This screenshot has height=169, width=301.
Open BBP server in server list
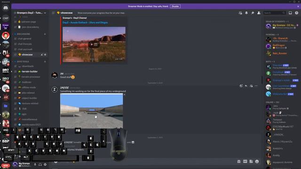6,141
